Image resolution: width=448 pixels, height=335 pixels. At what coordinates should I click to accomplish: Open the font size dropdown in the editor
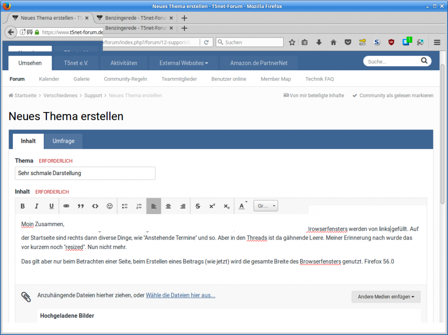pyautogui.click(x=266, y=206)
